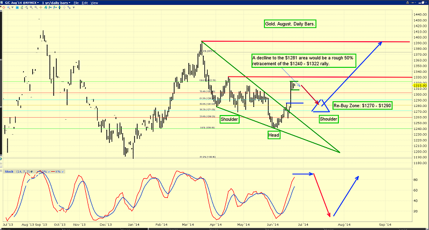Image resolution: width=429 pixels, height=230 pixels.
Task: Click the Sep '14 date axis label
Action: 385,225
